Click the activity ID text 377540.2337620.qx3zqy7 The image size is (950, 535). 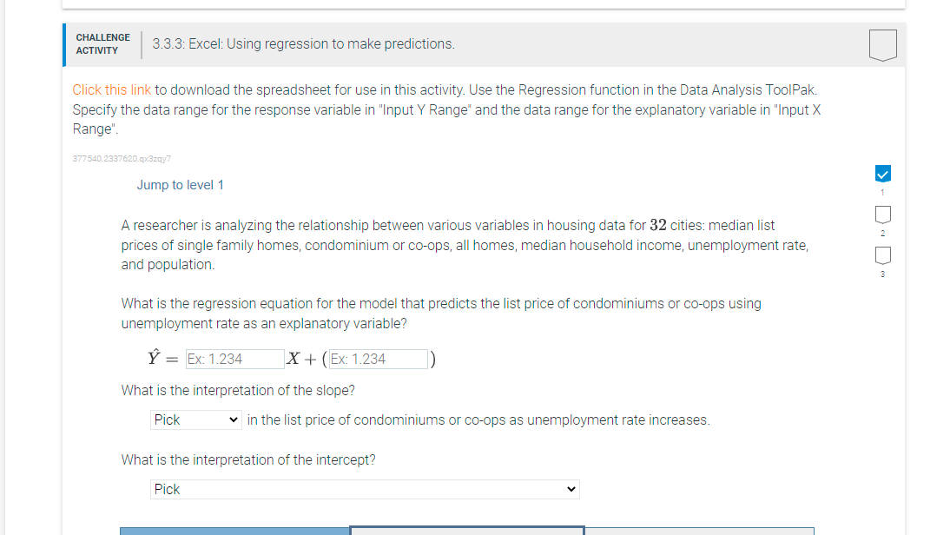tap(121, 159)
